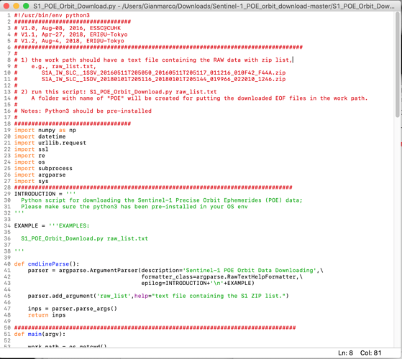Click the 'Ln: 8' status bar entry

coord(345,353)
